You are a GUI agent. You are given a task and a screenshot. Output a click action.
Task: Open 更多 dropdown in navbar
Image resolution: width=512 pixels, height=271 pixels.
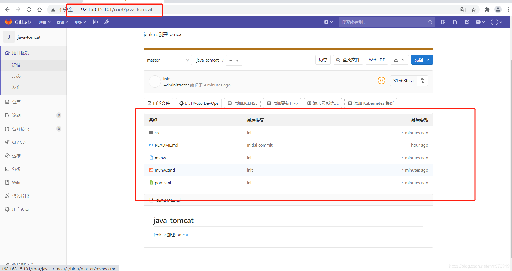80,22
